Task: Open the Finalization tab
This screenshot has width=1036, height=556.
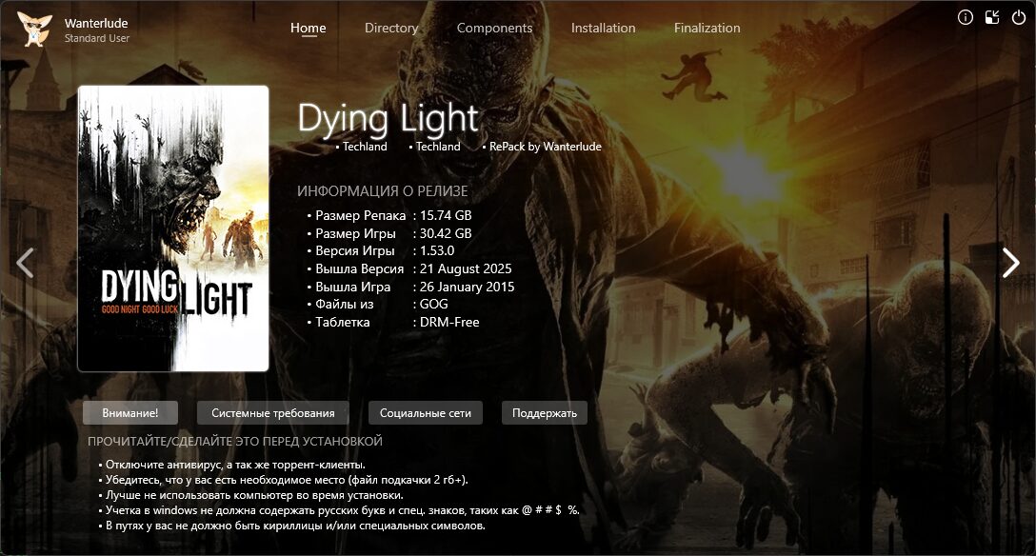Action: [x=707, y=28]
